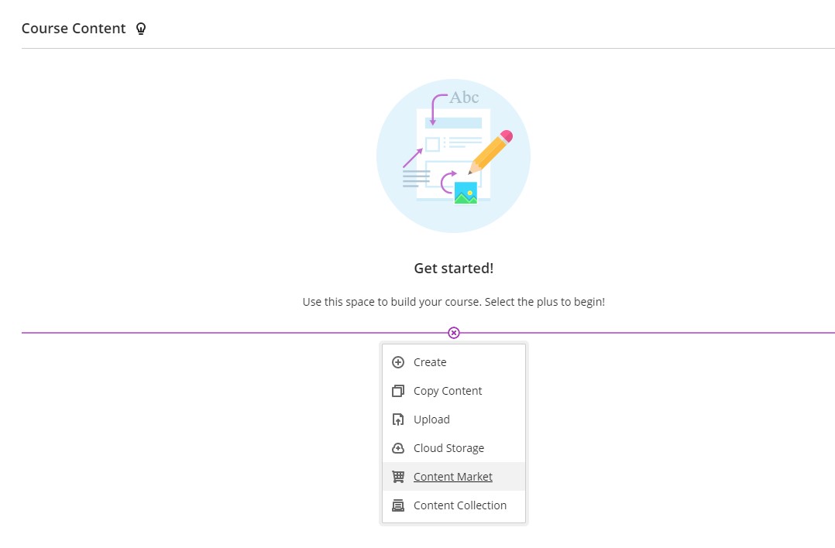Click the course-building illustration graphic
835x548 pixels.
[453, 156]
